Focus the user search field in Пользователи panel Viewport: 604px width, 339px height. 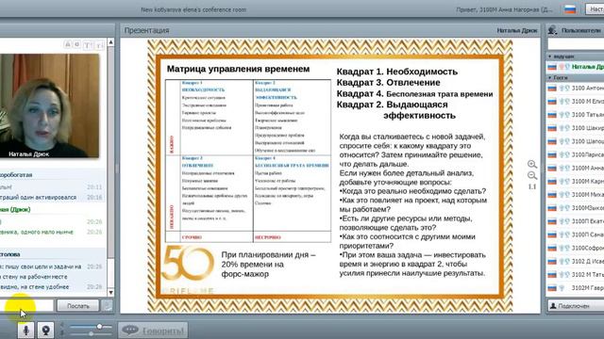[576, 45]
